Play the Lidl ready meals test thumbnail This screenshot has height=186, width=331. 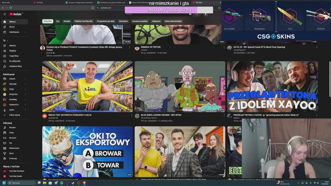(87, 87)
